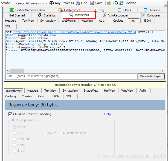Click Response body is encoded banner
This screenshot has height=161, width=168.
click(x=85, y=85)
